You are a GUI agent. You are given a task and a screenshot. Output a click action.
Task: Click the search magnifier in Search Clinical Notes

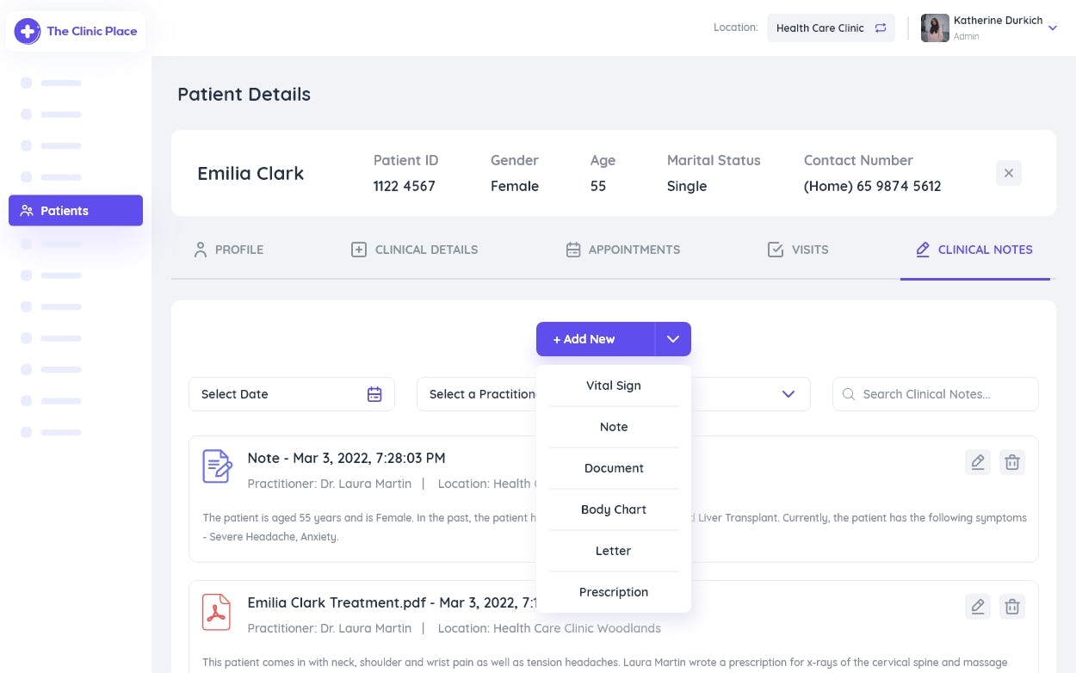(x=849, y=393)
